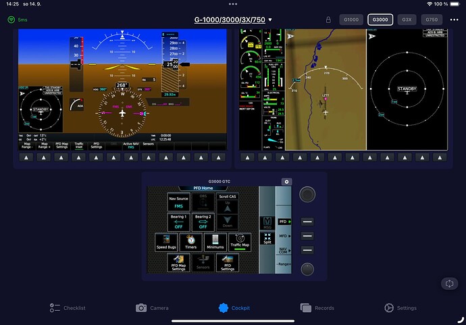This screenshot has width=466, height=325.
Task: Tap the upper rotary knob on GTC
Action: (x=307, y=195)
